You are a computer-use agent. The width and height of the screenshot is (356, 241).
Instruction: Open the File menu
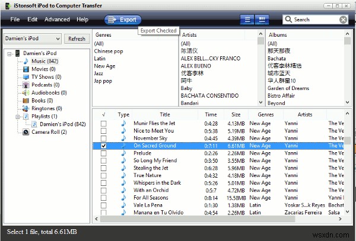(x=15, y=20)
